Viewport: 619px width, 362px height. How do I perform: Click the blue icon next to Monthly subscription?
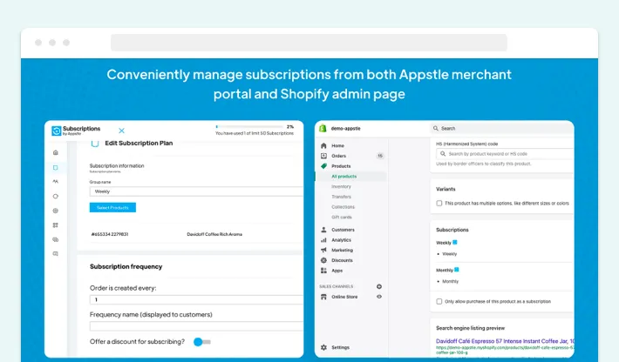(457, 270)
